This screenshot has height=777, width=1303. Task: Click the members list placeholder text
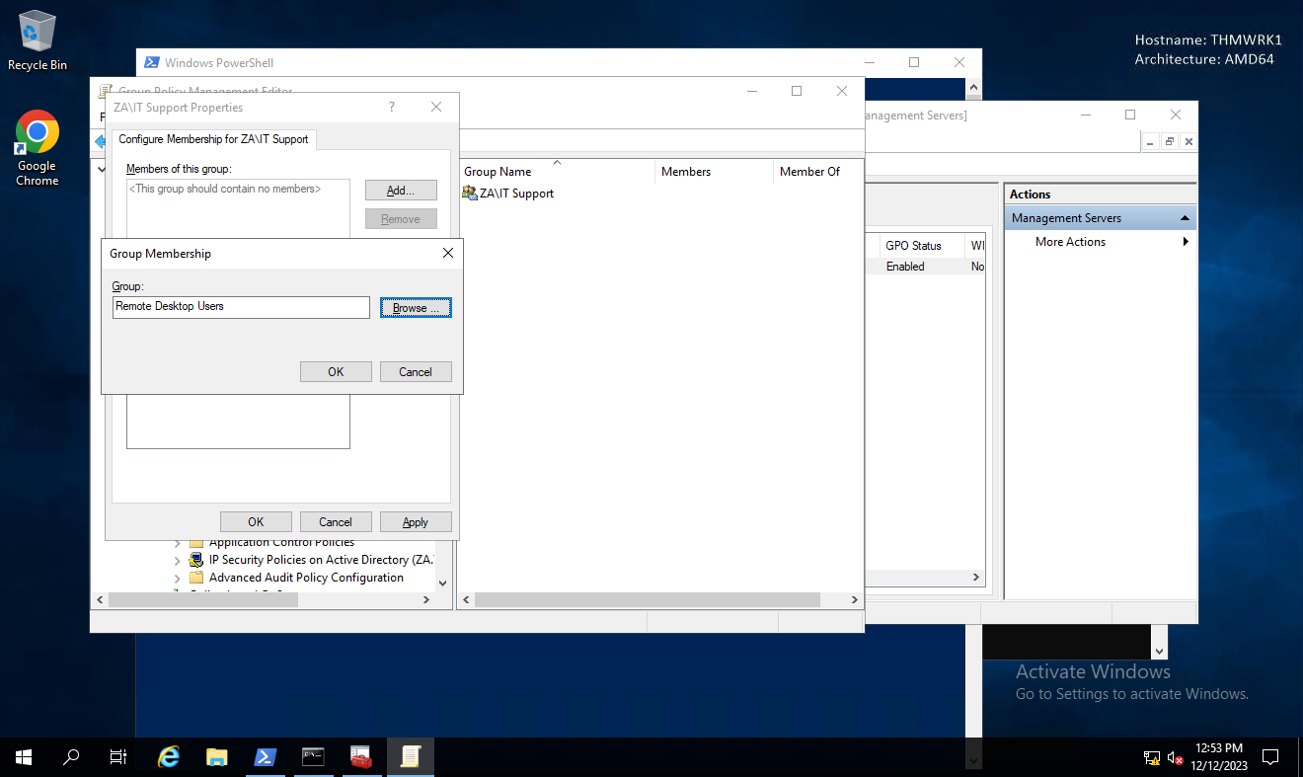pyautogui.click(x=225, y=189)
